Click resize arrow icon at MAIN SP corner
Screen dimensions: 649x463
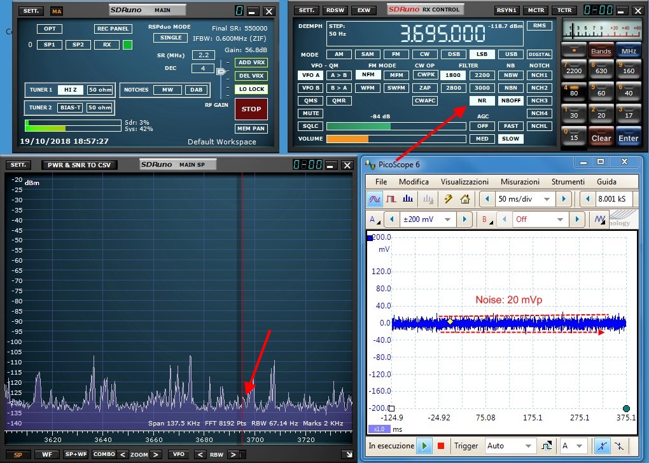point(349,454)
